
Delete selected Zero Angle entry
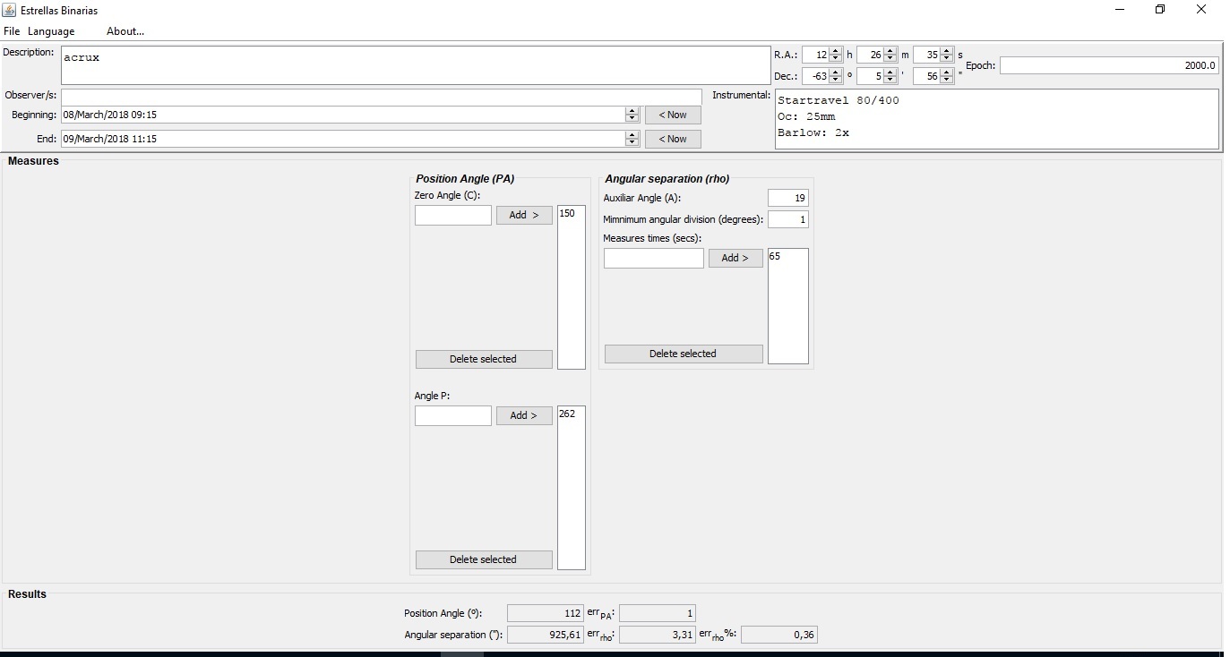point(483,359)
